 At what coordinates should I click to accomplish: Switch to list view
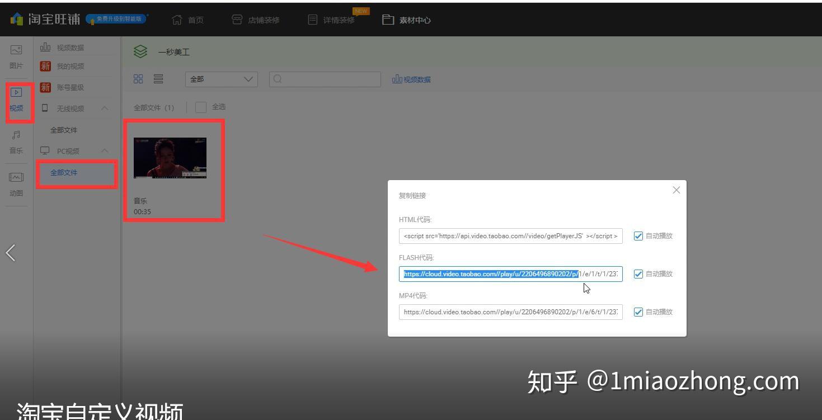click(x=158, y=79)
